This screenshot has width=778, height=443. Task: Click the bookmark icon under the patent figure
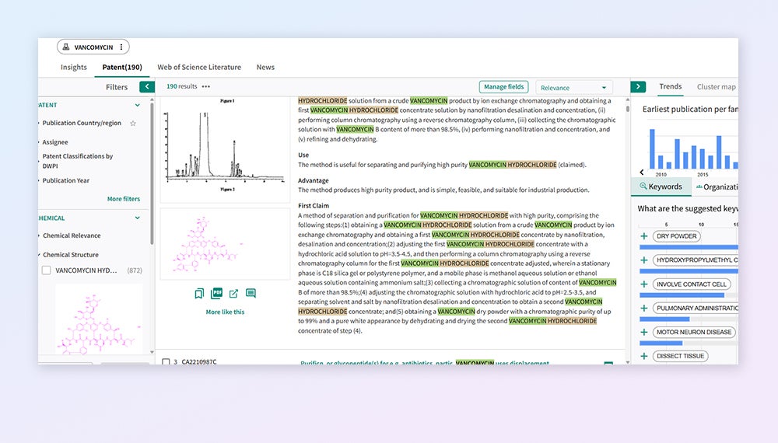(199, 293)
